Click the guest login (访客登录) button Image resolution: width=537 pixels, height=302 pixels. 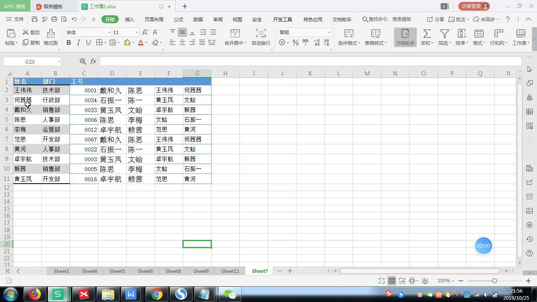pyautogui.click(x=474, y=6)
